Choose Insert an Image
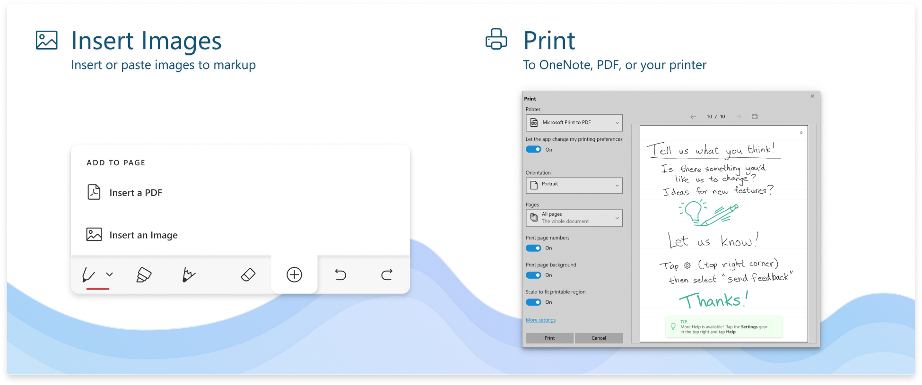The image size is (922, 385). click(x=143, y=235)
